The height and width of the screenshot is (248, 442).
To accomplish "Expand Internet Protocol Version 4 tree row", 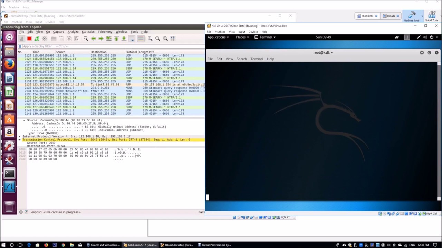I will [x=20, y=136].
